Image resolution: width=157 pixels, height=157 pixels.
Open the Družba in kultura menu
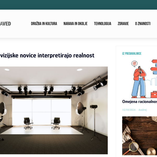click(x=44, y=24)
